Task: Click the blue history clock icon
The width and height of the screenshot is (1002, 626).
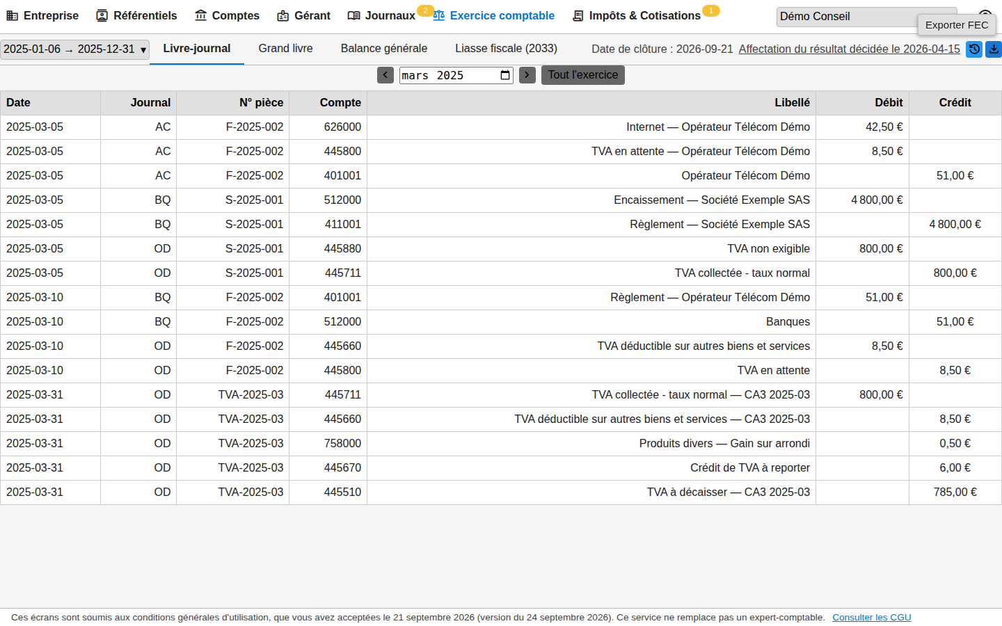Action: [974, 49]
